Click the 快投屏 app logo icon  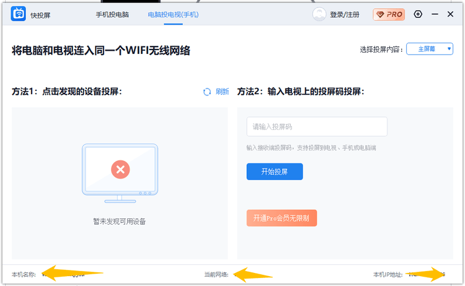(x=18, y=14)
